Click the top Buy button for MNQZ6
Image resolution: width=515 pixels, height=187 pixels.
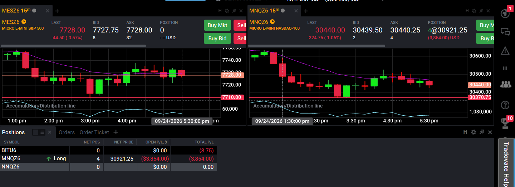click(x=485, y=25)
